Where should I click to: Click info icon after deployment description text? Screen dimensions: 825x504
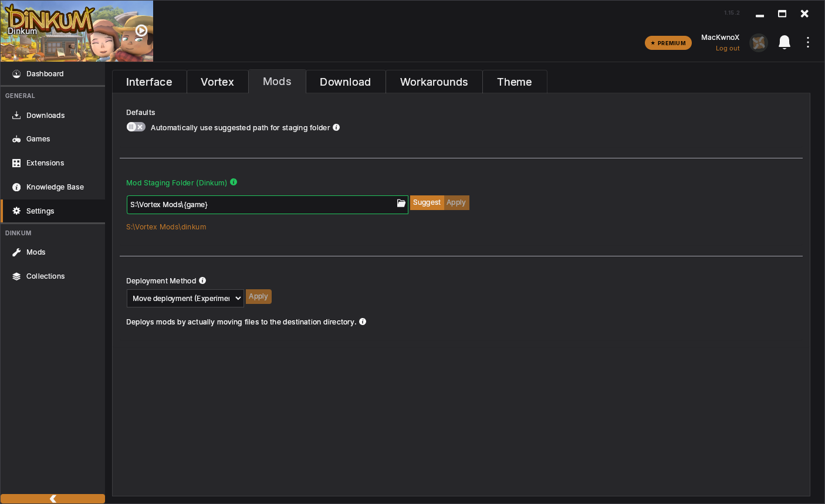(363, 322)
